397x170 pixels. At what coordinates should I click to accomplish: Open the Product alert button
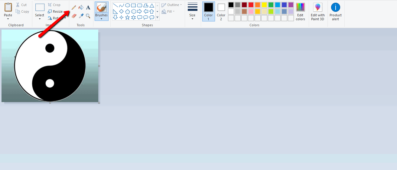336,11
